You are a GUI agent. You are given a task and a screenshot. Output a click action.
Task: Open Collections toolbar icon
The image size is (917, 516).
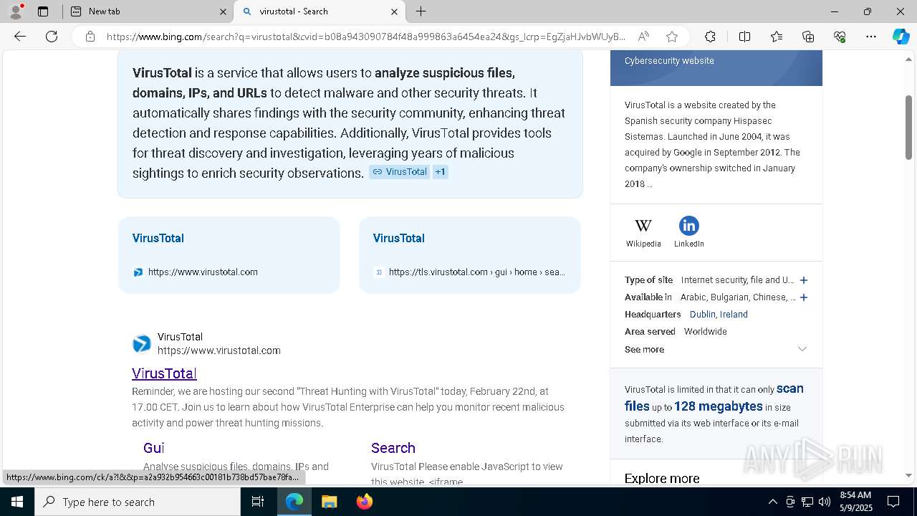808,37
